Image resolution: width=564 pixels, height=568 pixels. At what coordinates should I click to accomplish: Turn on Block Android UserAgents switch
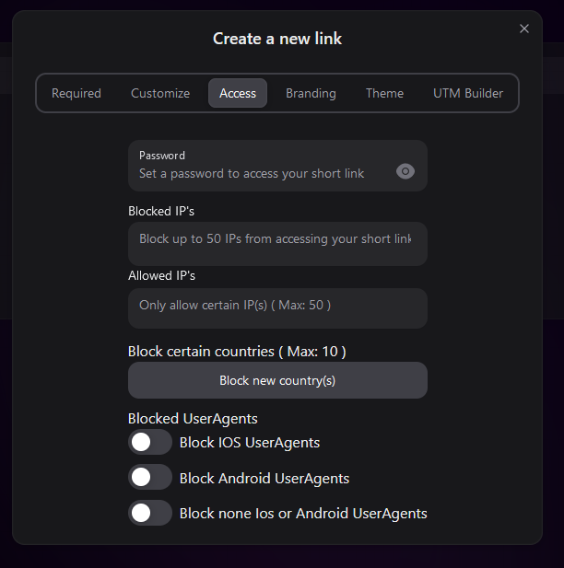(150, 478)
